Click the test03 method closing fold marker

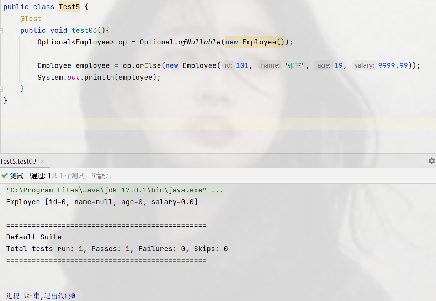coord(1,89)
